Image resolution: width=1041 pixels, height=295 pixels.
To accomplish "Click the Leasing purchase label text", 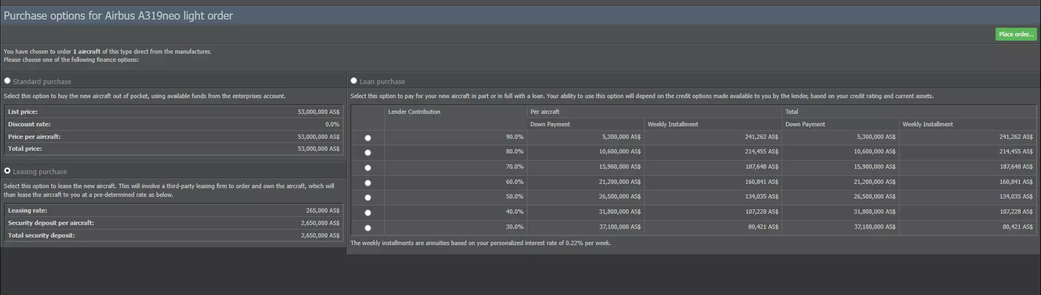I will (40, 172).
